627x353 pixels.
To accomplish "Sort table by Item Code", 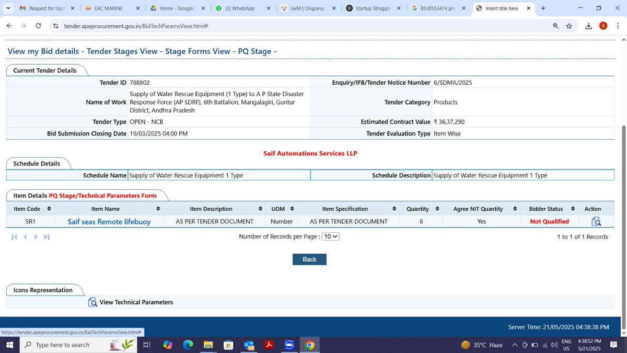I will click(x=49, y=209).
